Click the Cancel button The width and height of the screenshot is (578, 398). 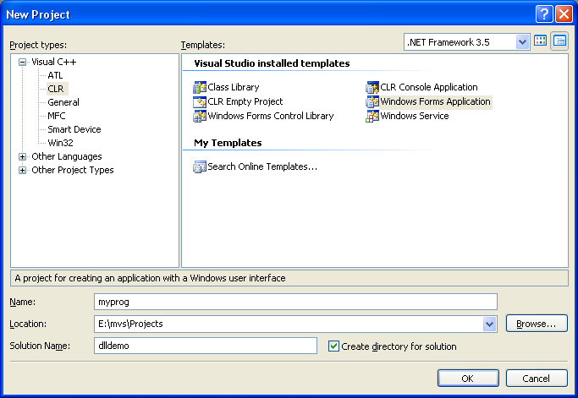537,379
